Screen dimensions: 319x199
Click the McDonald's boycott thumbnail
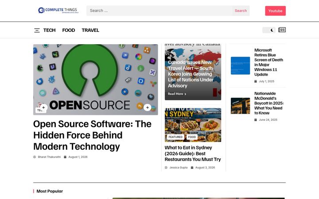click(240, 106)
